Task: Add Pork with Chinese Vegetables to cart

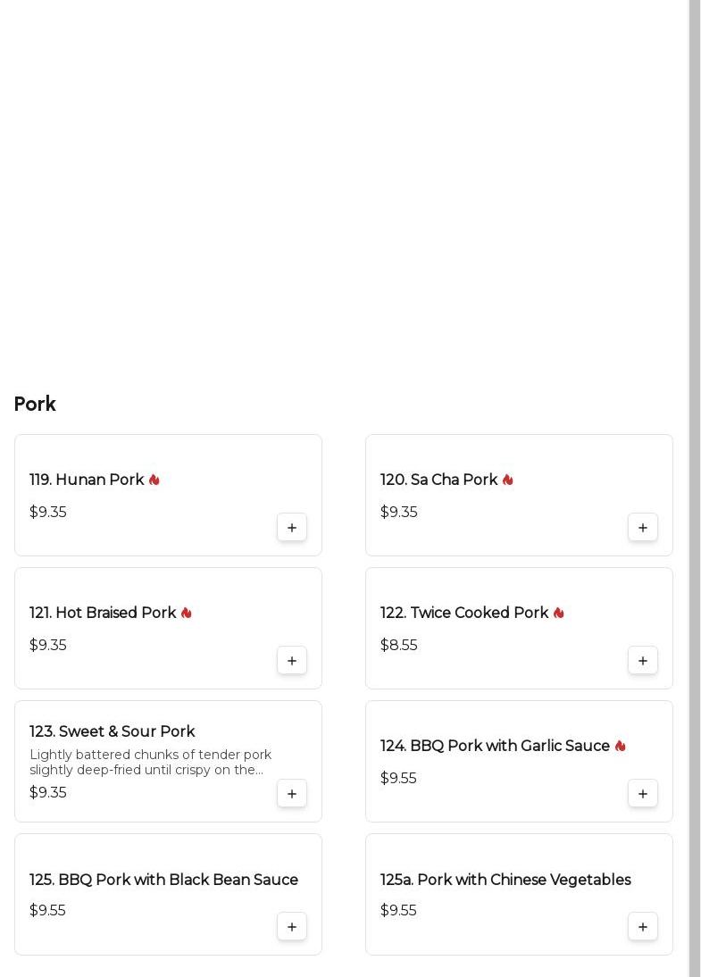Action: [x=643, y=927]
